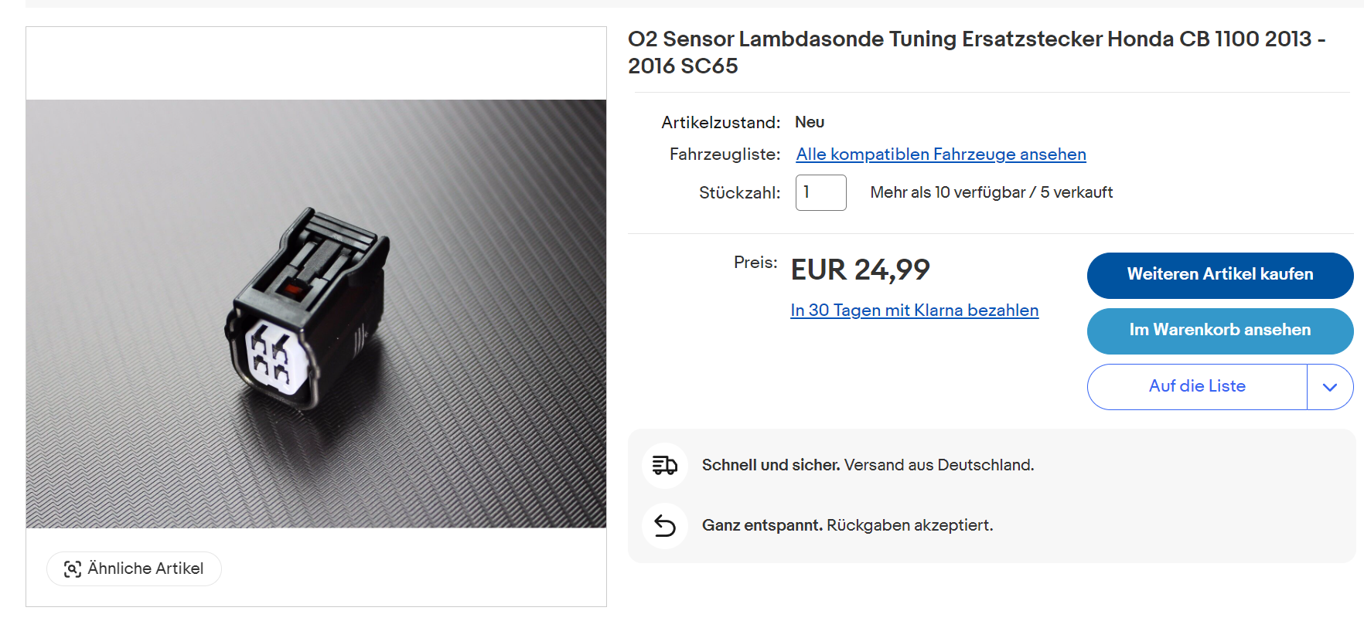
Task: Focus the Stückzahl quantity field
Action: (x=820, y=192)
